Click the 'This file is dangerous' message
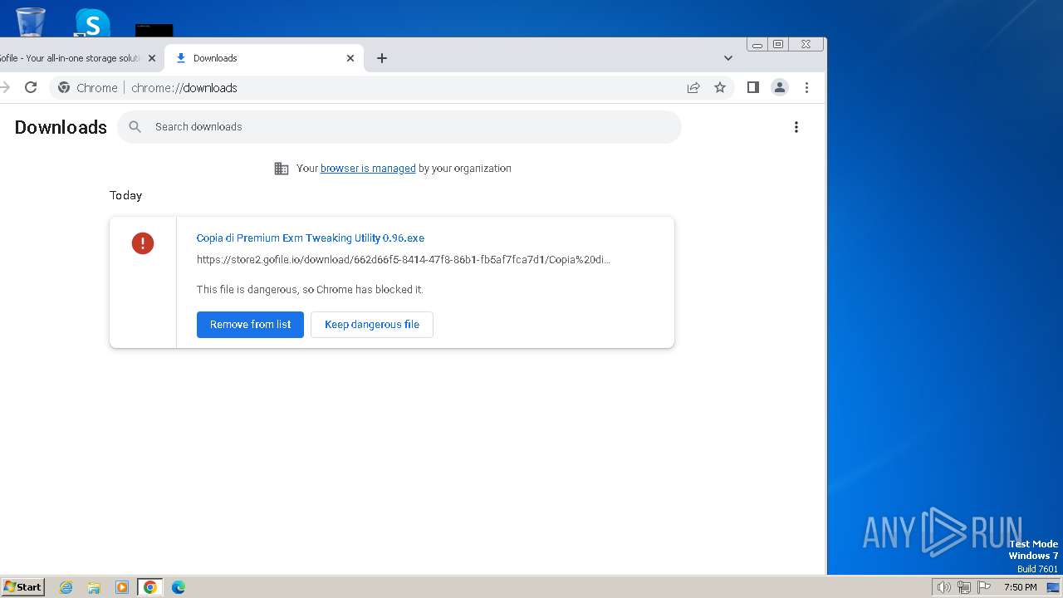This screenshot has height=598, width=1063. [310, 290]
